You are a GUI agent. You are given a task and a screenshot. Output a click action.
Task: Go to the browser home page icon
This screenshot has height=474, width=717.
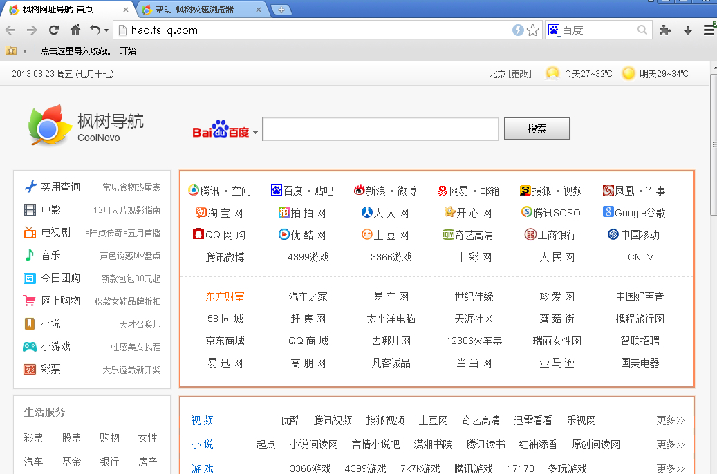(75, 30)
